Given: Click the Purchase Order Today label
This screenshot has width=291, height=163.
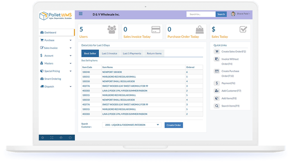Looking at the screenshot, I should 183,37.
